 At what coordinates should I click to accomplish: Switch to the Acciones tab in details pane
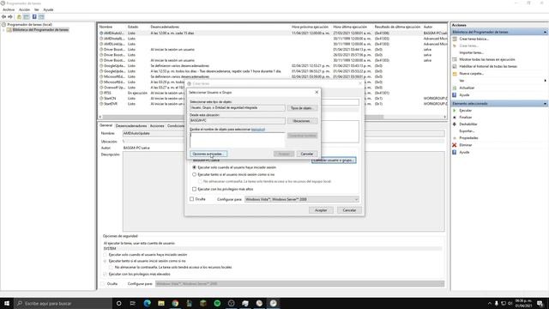tap(157, 126)
